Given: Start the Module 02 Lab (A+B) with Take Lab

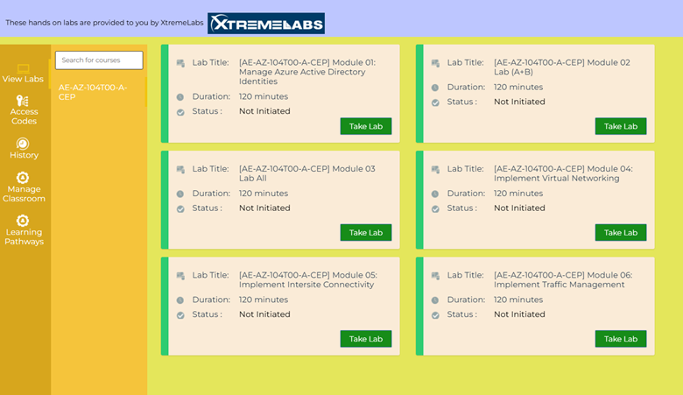Looking at the screenshot, I should [x=621, y=126].
